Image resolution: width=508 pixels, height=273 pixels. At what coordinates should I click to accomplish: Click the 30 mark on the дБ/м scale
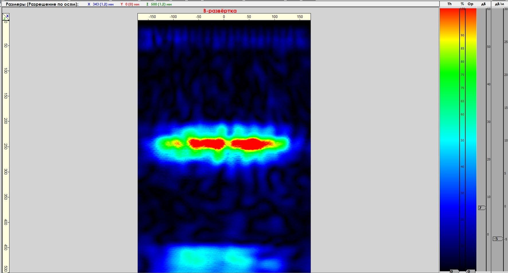click(506, 9)
